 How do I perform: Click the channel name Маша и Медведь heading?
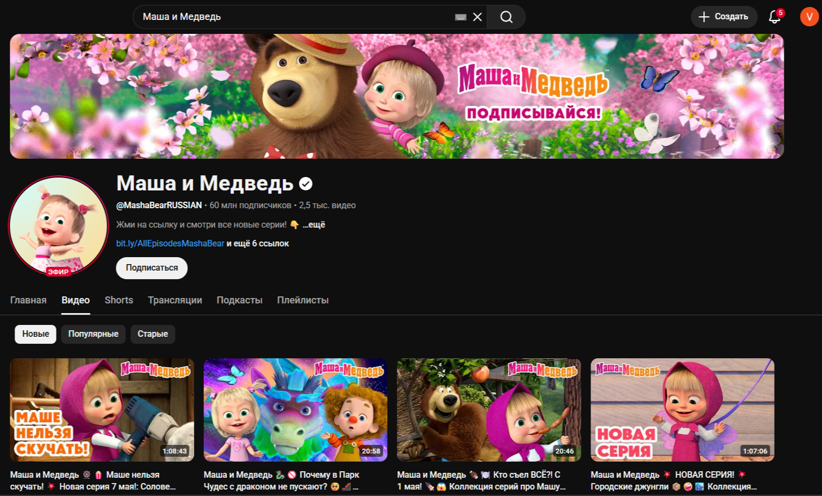[205, 183]
